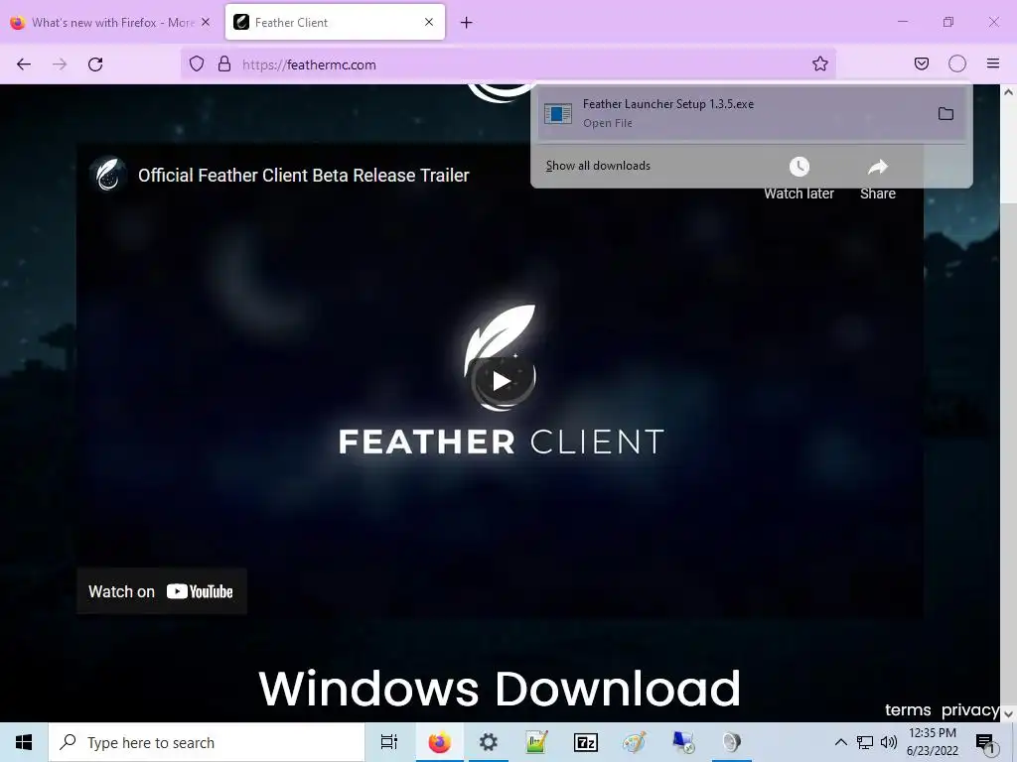The height and width of the screenshot is (762, 1017).
Task: Open the Firefox hamburger menu
Action: 993,63
